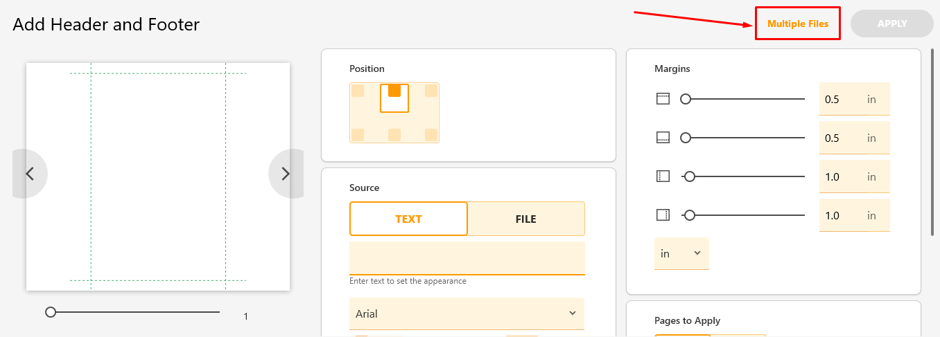The image size is (940, 337).
Task: Select bottom-center position square
Action: tap(394, 134)
